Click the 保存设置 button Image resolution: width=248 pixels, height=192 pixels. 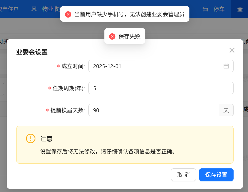pyautogui.click(x=216, y=175)
